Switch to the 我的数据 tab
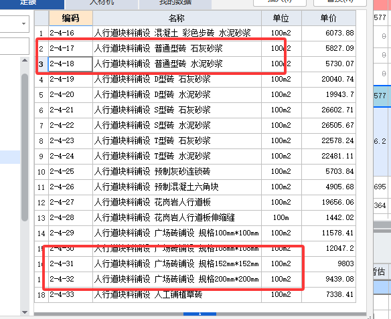The width and height of the screenshot is (391, 319). (x=175, y=3)
